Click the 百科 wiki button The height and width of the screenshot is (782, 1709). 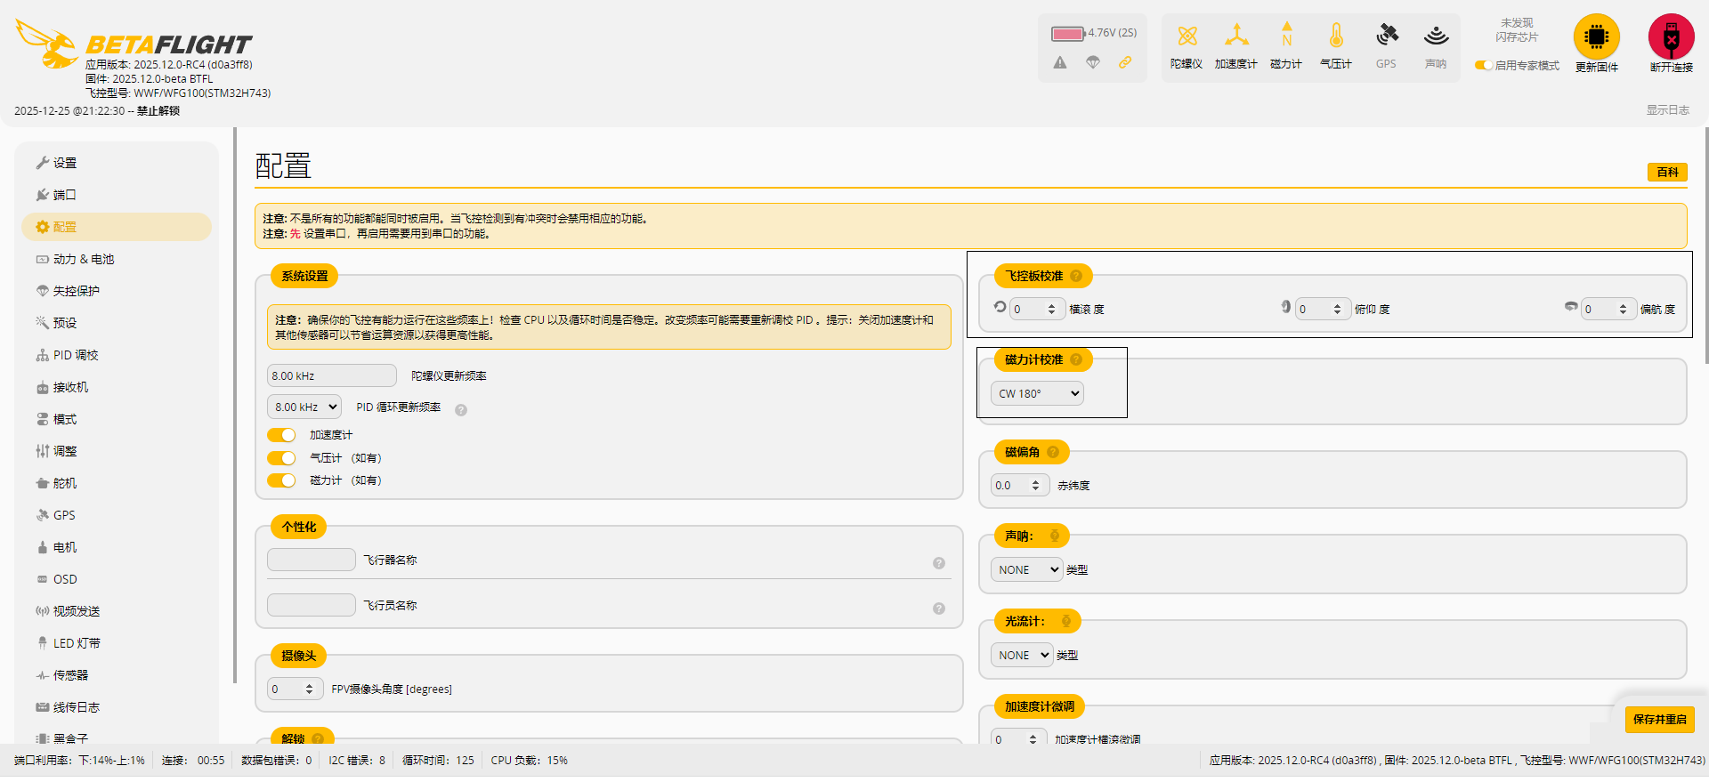click(1667, 173)
